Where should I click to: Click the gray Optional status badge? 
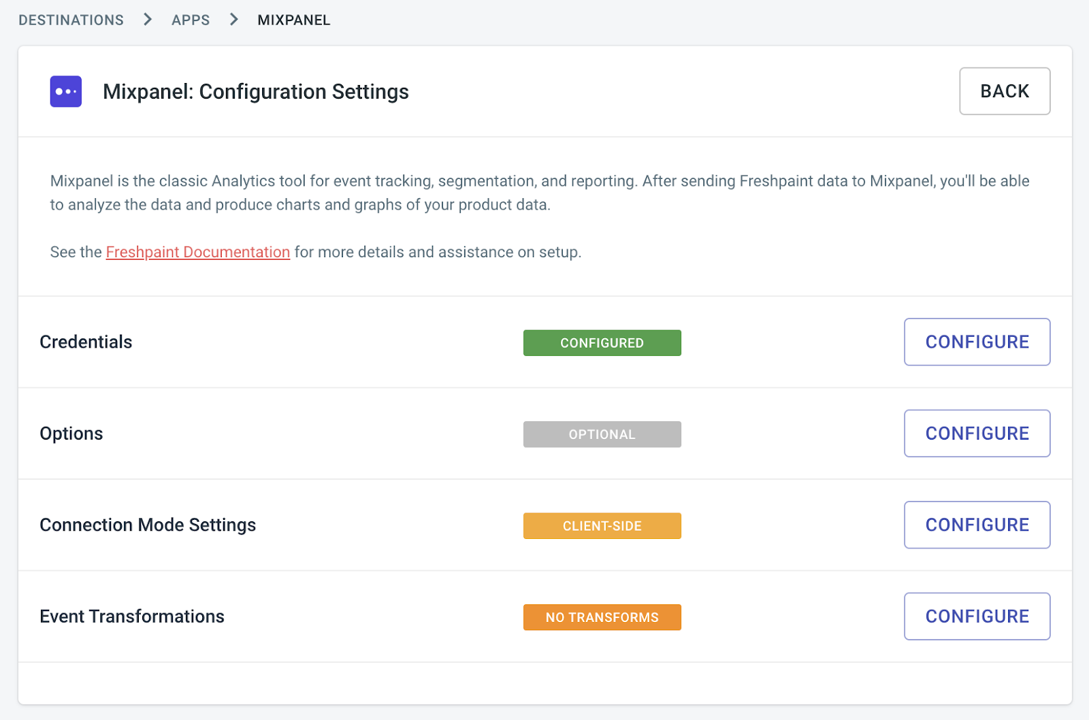click(602, 434)
